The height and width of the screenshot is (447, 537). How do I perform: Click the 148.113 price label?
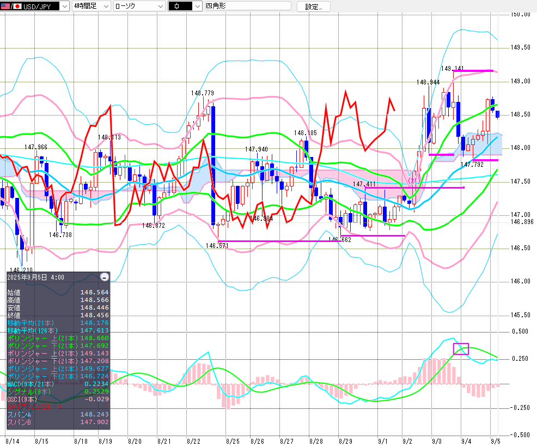pos(109,137)
